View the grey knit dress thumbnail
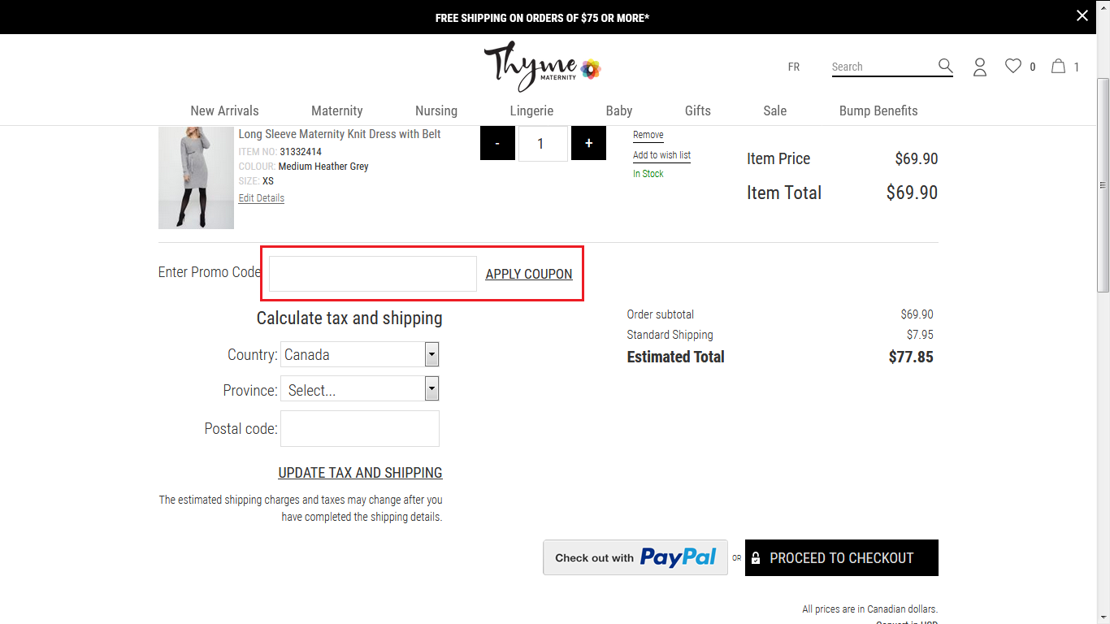Viewport: 1110px width, 624px height. (196, 178)
